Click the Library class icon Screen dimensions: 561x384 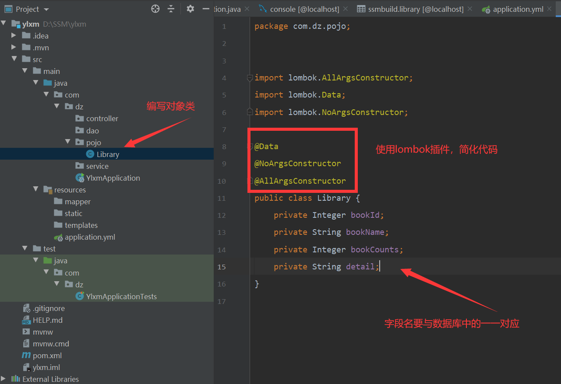[x=90, y=154]
